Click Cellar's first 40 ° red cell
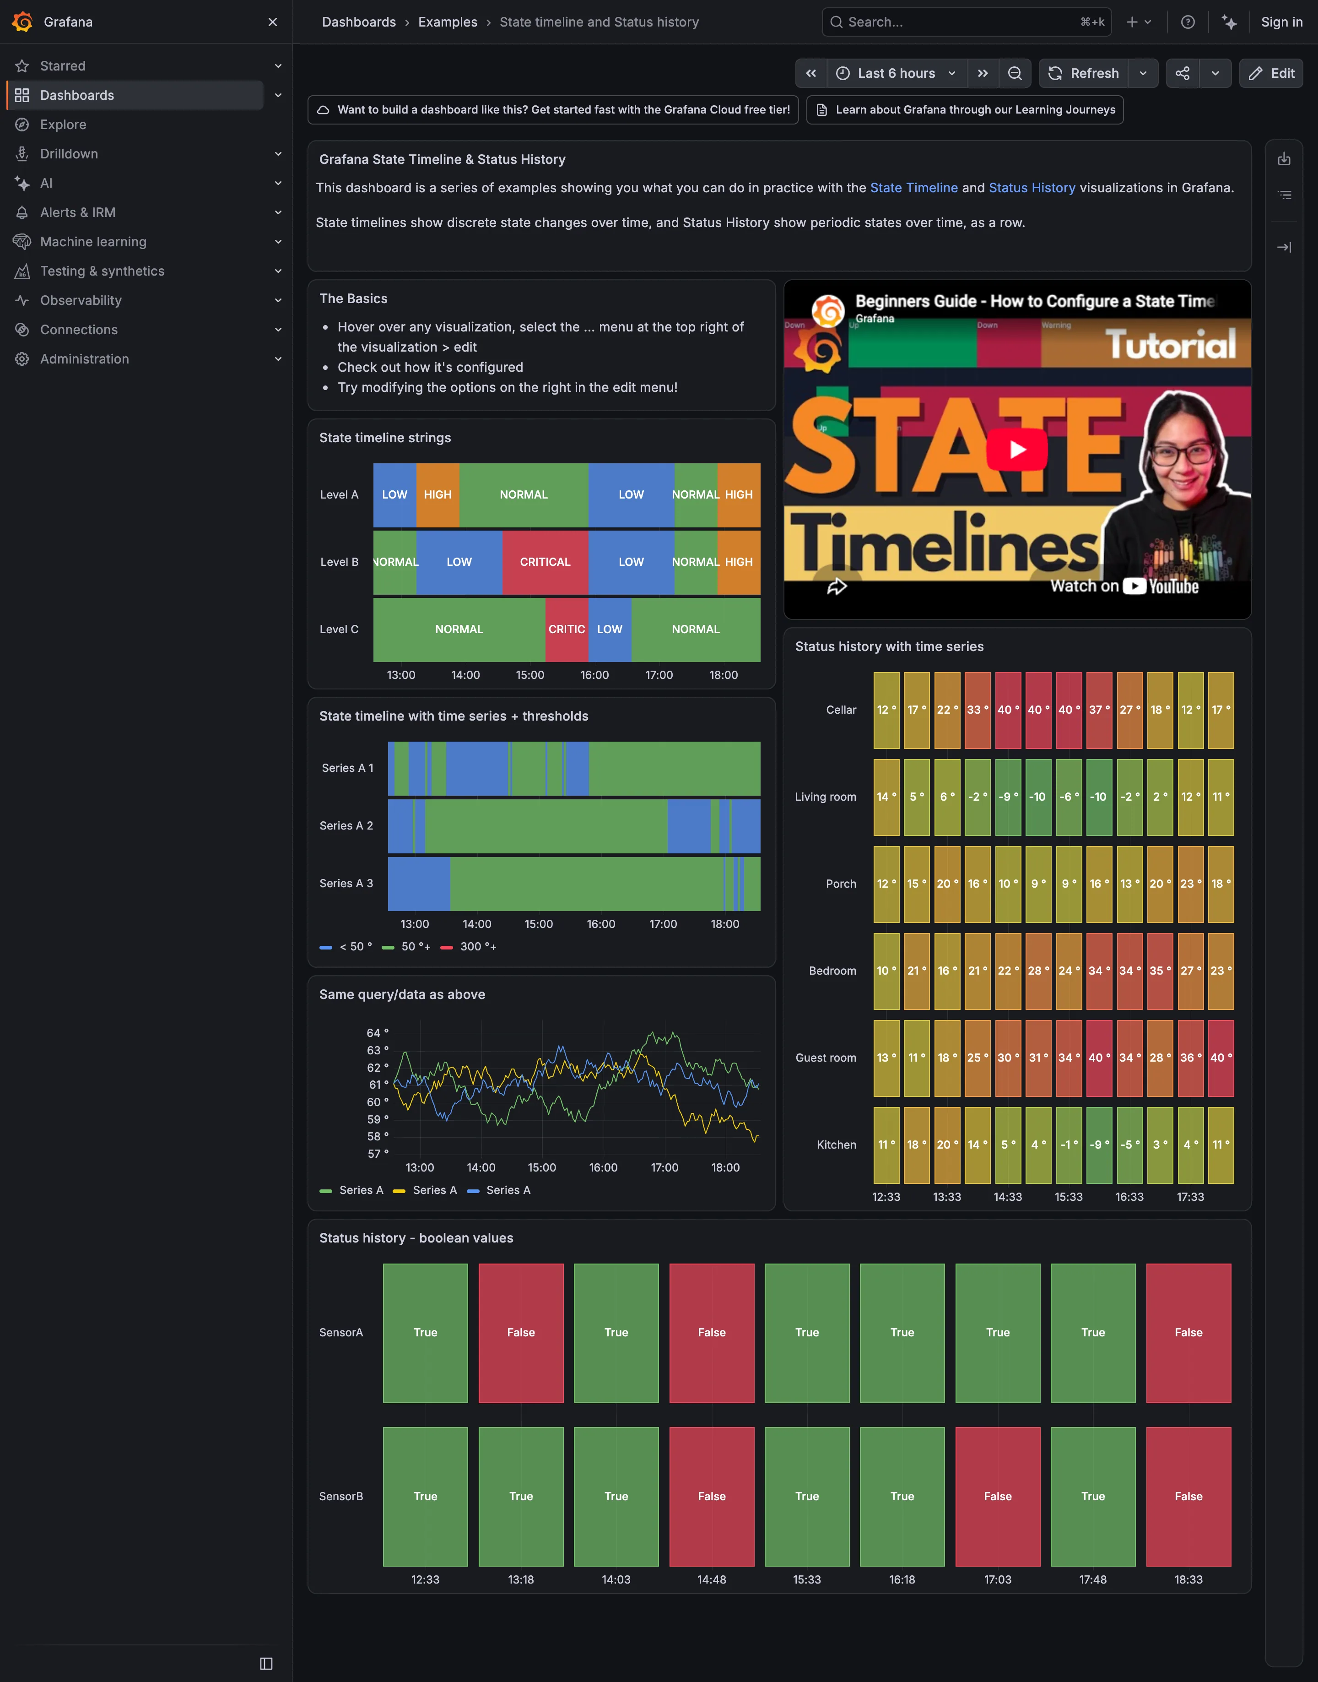Viewport: 1318px width, 1682px height. (1008, 711)
